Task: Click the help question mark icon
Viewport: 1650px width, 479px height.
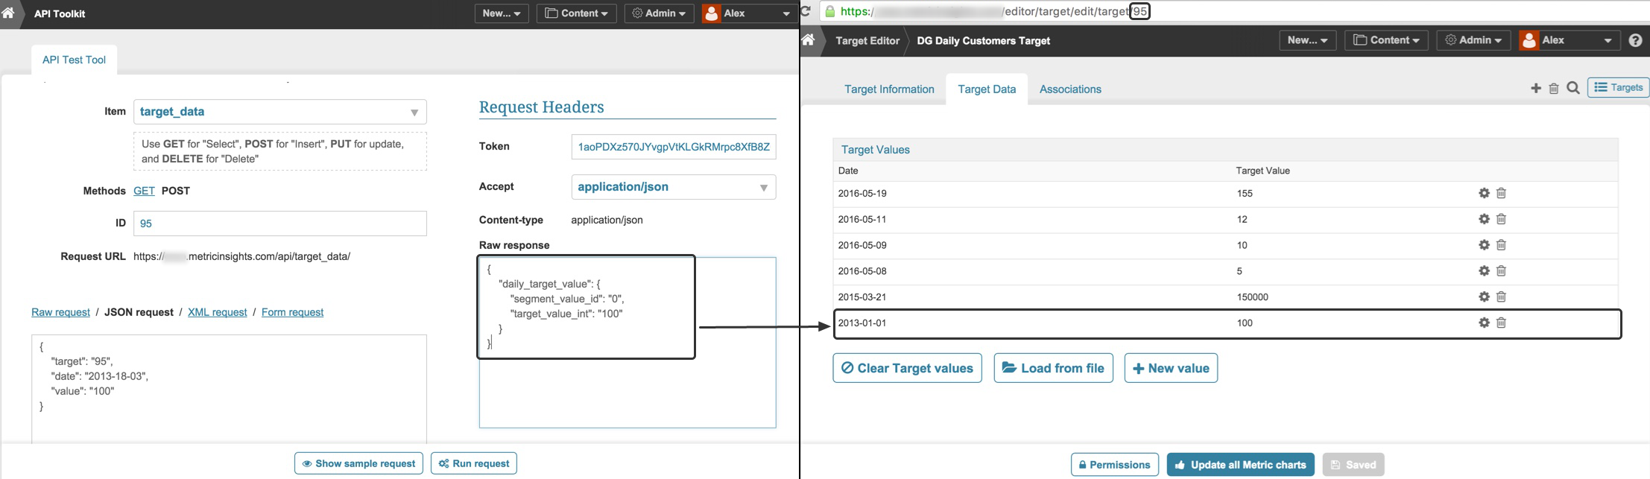Action: (1635, 40)
